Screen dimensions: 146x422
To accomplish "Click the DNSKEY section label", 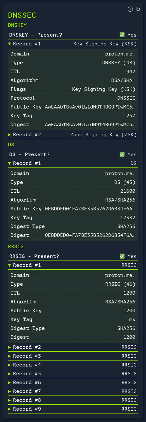I will pyautogui.click(x=17, y=25).
